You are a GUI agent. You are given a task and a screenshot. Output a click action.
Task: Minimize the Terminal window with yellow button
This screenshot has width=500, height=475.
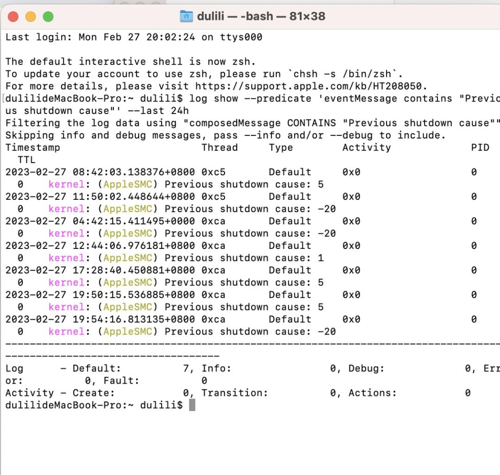pos(31,17)
